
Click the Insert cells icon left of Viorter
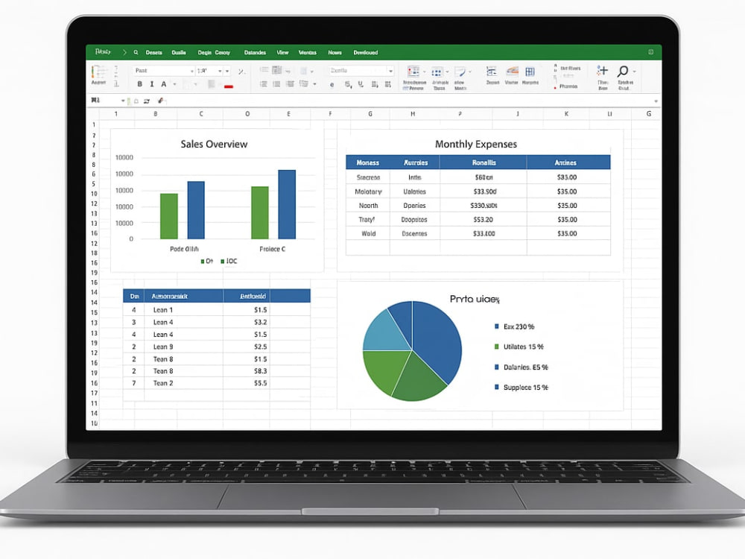pyautogui.click(x=492, y=72)
